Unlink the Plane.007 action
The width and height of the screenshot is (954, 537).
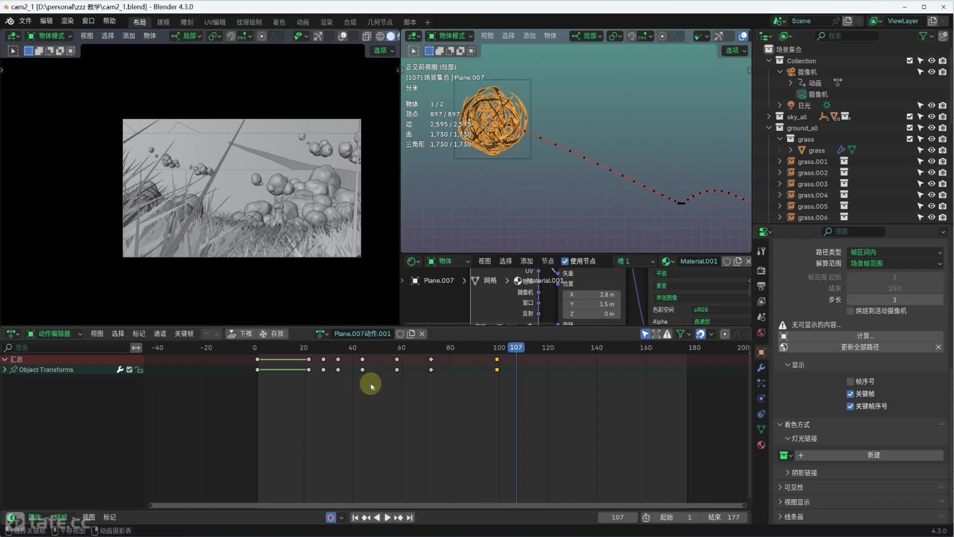point(422,334)
